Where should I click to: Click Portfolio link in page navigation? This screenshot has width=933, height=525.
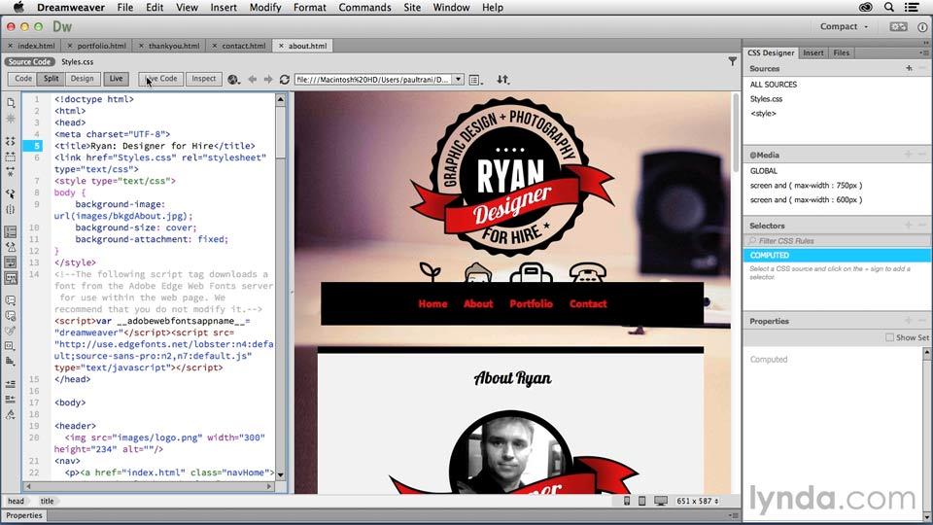click(531, 303)
